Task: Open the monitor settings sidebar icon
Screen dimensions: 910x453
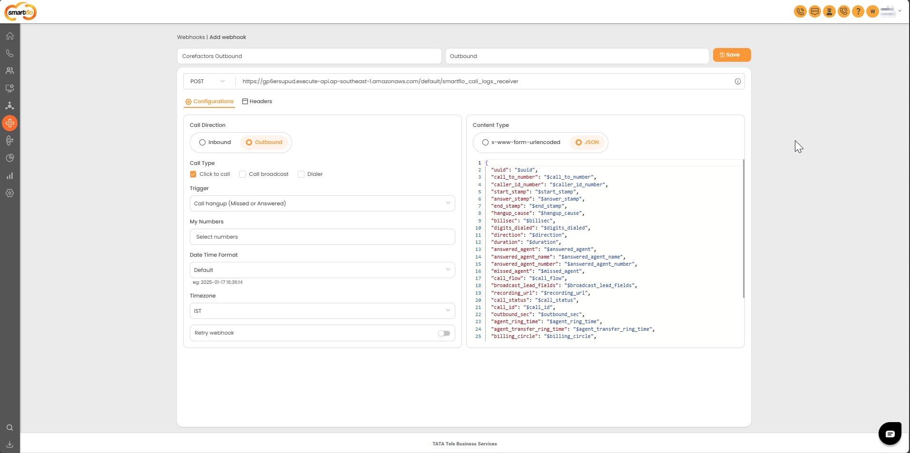Action: click(10, 88)
